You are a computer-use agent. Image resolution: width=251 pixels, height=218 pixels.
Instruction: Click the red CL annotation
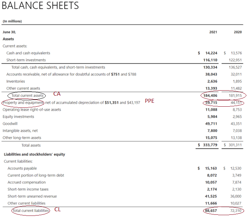coord(57,209)
